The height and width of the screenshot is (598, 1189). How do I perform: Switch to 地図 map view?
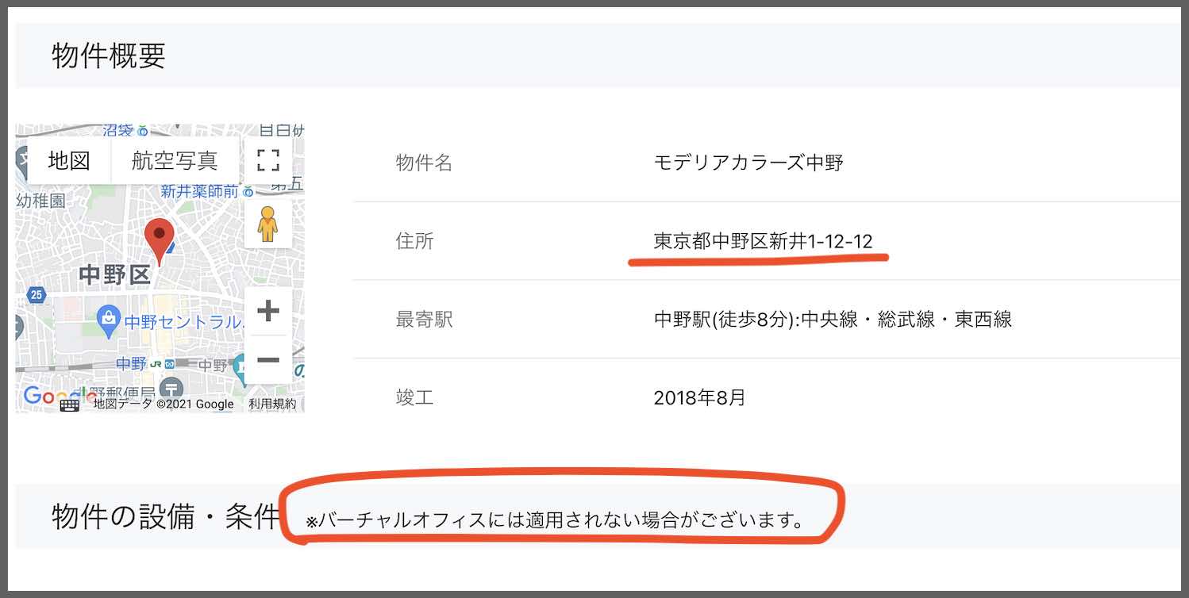coord(67,160)
